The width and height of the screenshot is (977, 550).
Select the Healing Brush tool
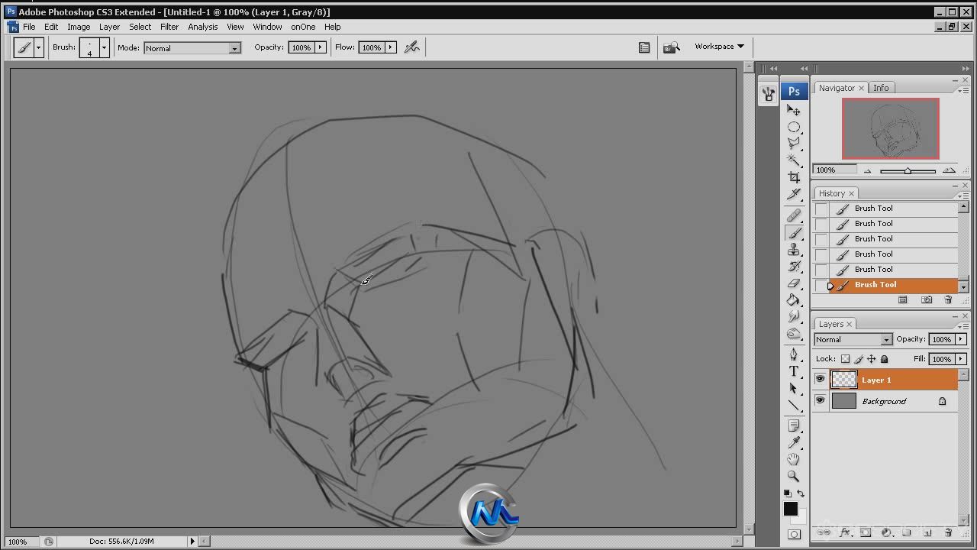tap(794, 216)
